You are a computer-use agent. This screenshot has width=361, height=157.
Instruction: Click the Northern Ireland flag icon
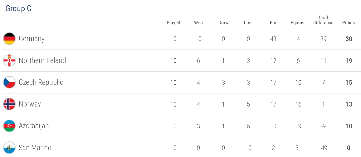click(x=9, y=60)
